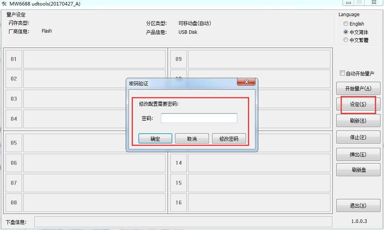The image size is (384, 230).
Task: Click the 停止(P) stop button
Action: (358, 137)
